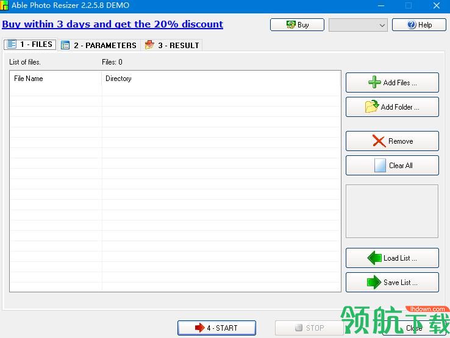
Task: Save the current file list
Action: point(392,283)
